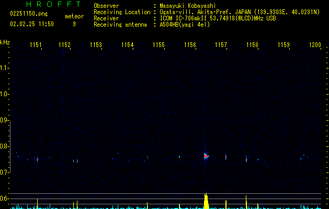Click the 1200 time axis marker

[x=315, y=45]
